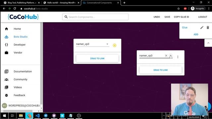Click UNDO in the top bar
The width and height of the screenshot is (212, 119).
click(157, 17)
